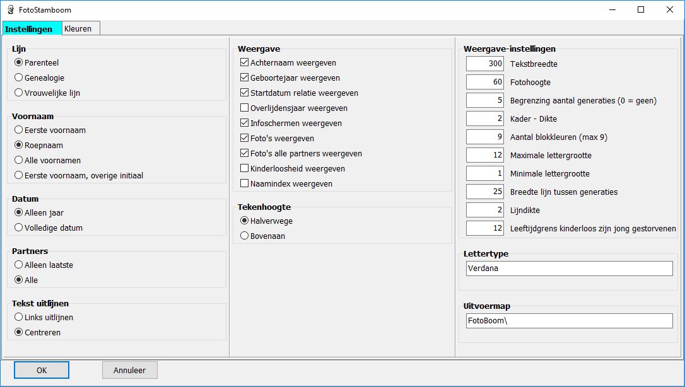Choose Volledige datum radio button
This screenshot has width=685, height=387.
18,228
